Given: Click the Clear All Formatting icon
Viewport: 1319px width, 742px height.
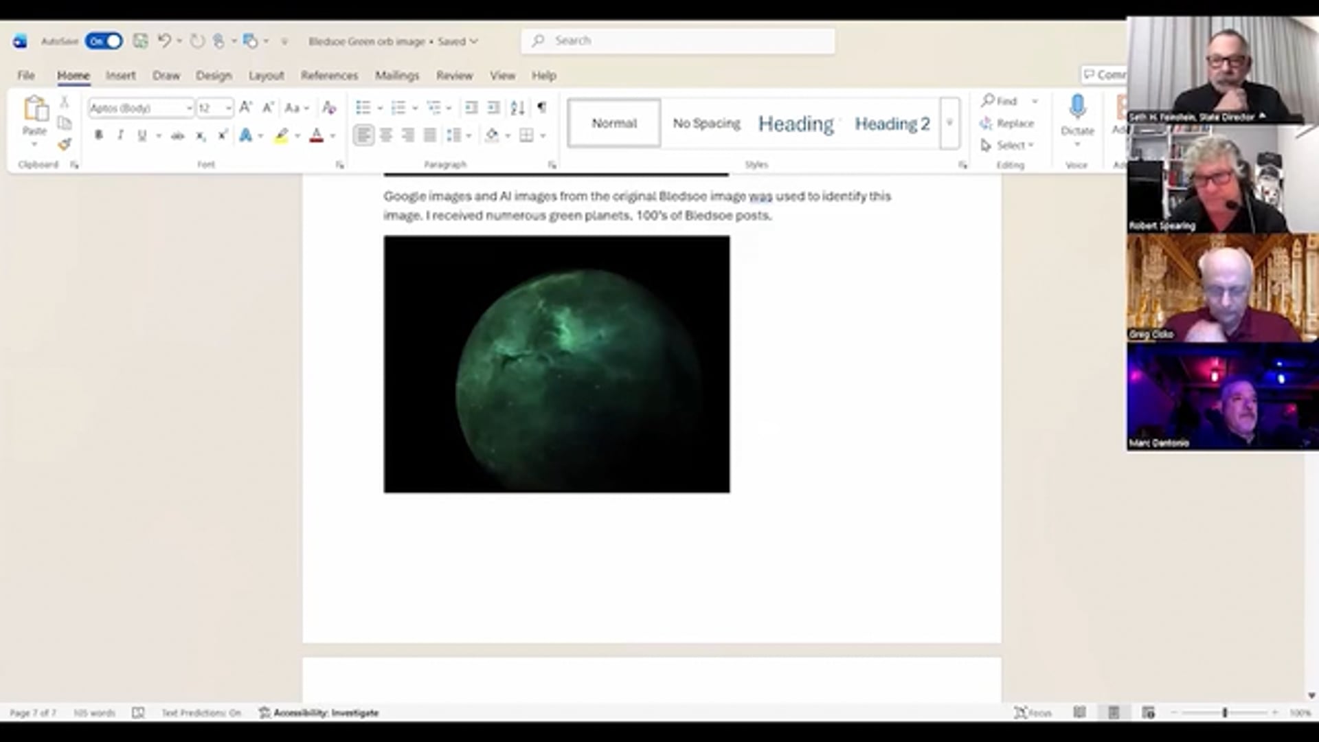Looking at the screenshot, I should 329,107.
